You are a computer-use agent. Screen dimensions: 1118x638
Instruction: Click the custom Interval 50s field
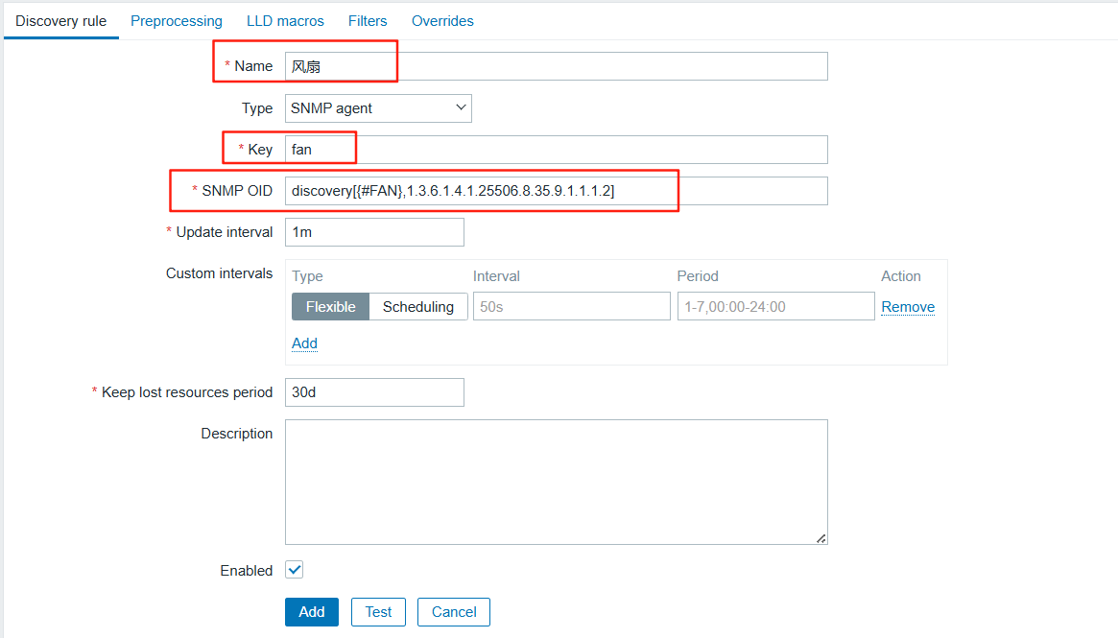571,307
